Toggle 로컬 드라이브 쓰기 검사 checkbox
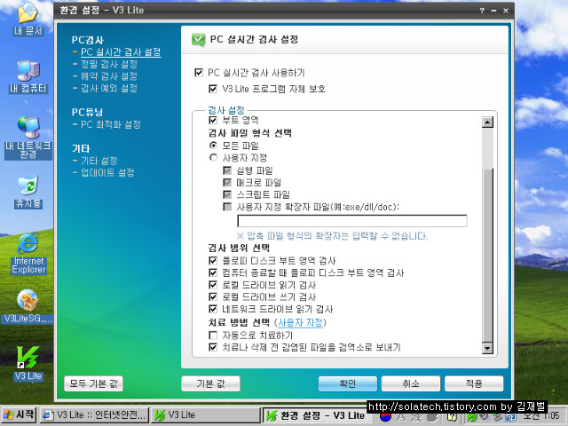This screenshot has width=568, height=426. 213,297
